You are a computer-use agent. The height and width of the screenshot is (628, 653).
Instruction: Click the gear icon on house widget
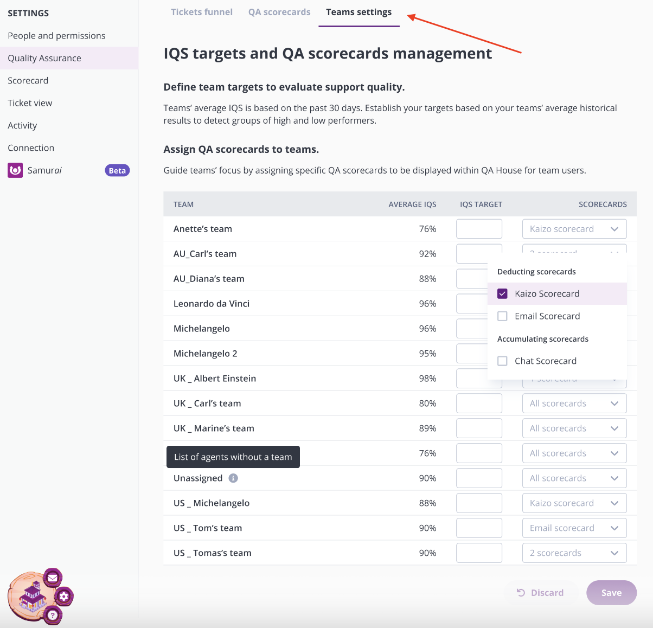[x=64, y=597]
